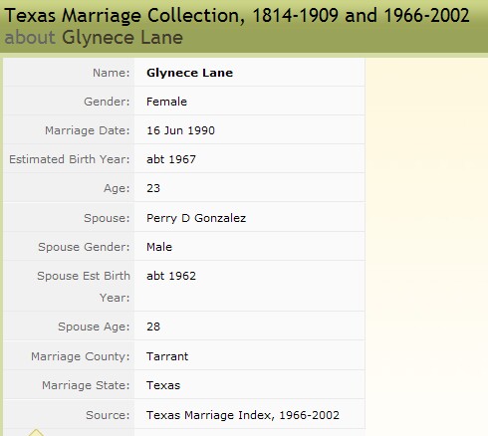This screenshot has width=488, height=436.
Task: Click the spouse birth year abt 1962
Action: [171, 276]
